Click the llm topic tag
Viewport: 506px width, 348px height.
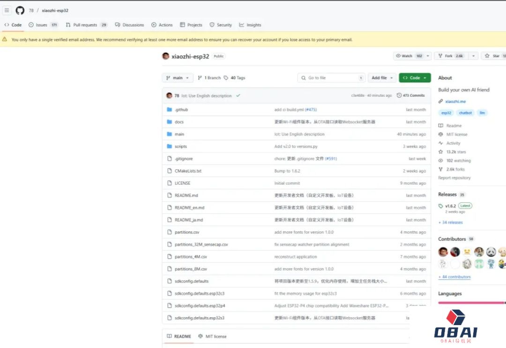coord(482,113)
